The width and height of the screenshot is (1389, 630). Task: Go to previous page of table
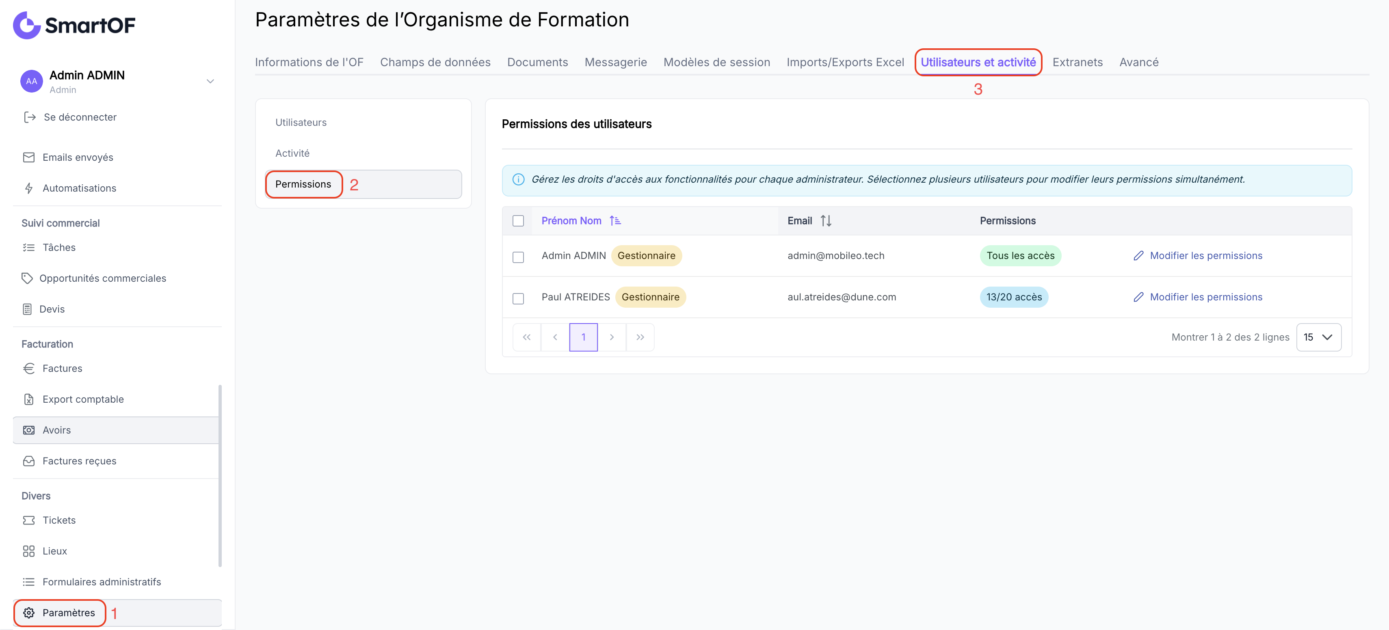click(555, 337)
